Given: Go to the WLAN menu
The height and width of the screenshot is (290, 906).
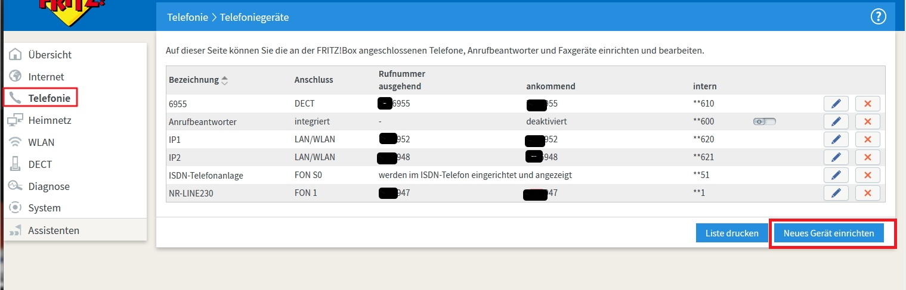Looking at the screenshot, I should point(41,142).
